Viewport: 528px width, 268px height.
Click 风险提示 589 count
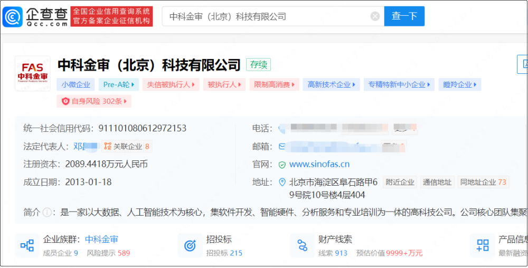click(108, 253)
